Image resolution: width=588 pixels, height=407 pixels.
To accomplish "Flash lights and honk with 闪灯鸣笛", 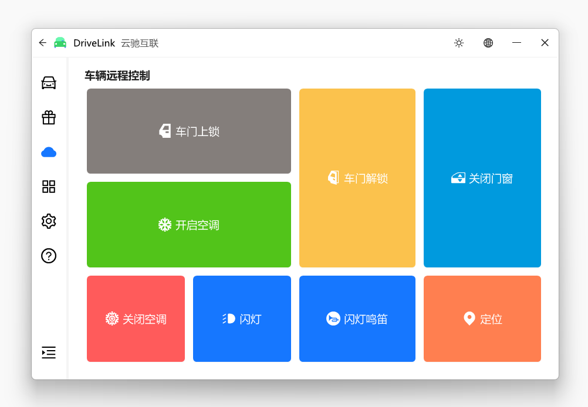I will coord(357,318).
